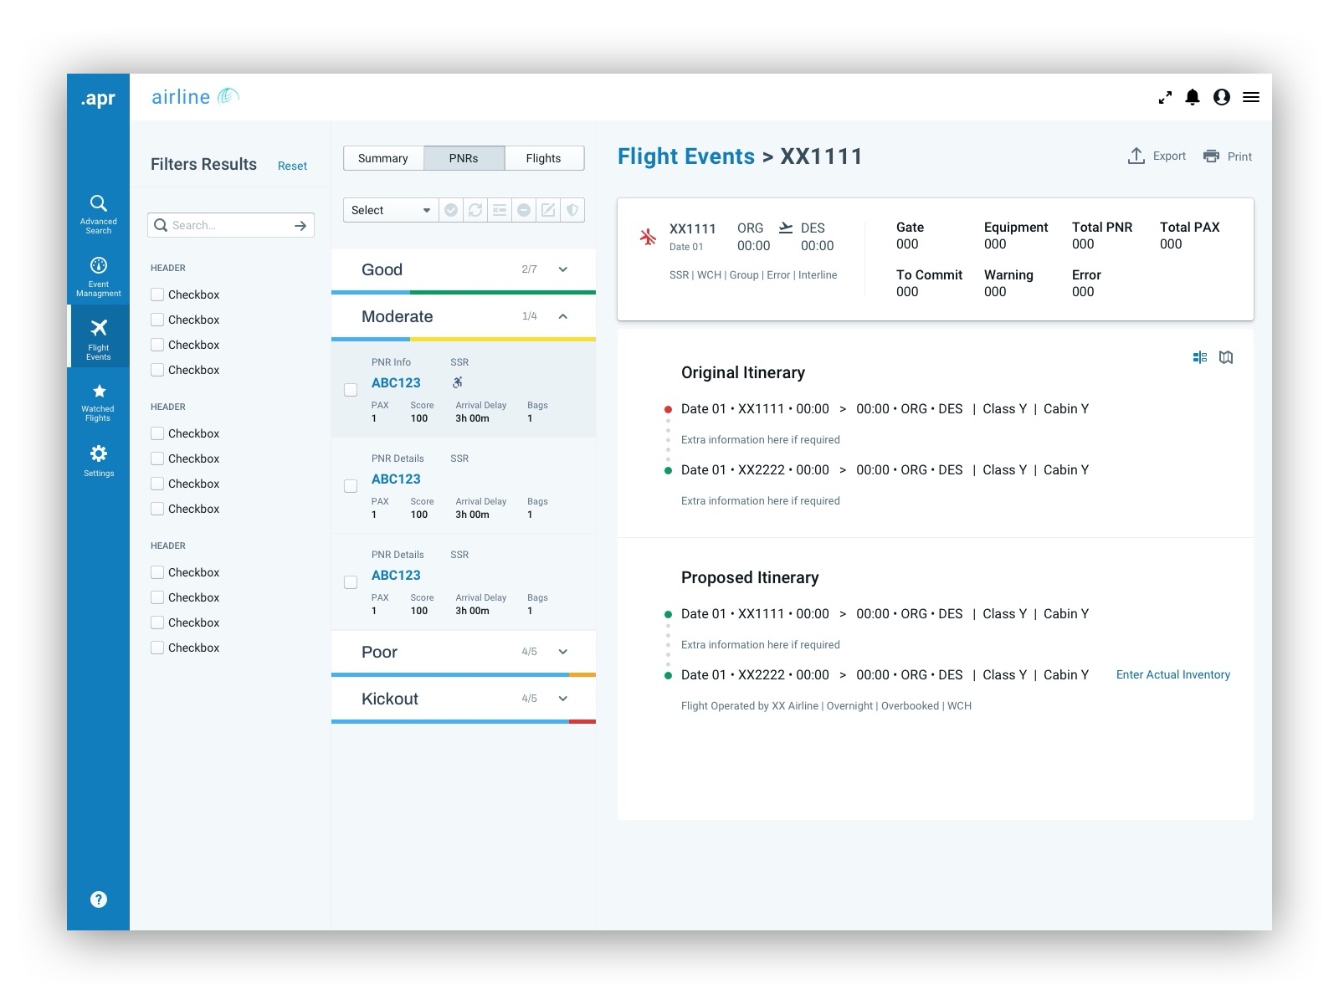Image resolution: width=1339 pixels, height=1004 pixels.
Task: Collapse the Moderate section
Action: point(562,316)
